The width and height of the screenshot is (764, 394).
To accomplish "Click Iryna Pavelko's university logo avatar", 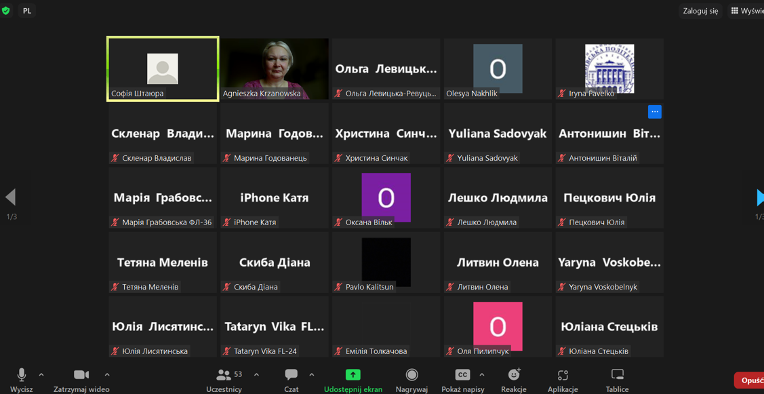I will [609, 68].
